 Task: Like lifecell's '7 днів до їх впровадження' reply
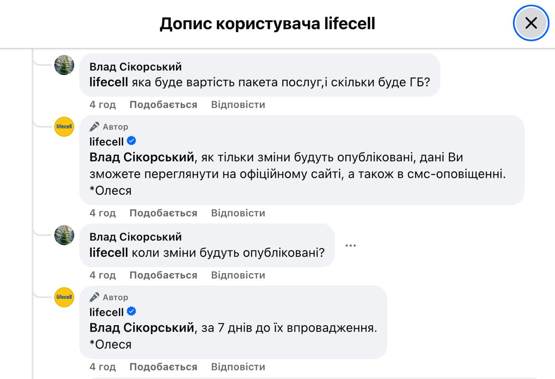click(163, 367)
